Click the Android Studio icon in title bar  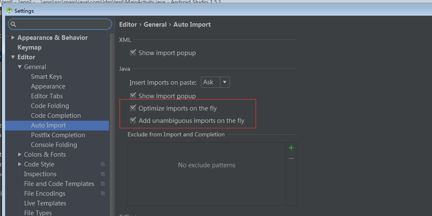click(9, 11)
